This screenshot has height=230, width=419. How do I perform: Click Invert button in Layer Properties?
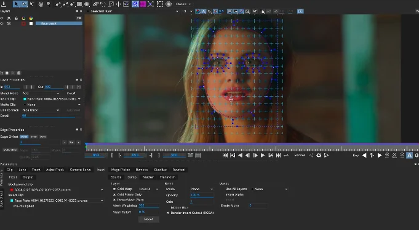pyautogui.click(x=71, y=93)
